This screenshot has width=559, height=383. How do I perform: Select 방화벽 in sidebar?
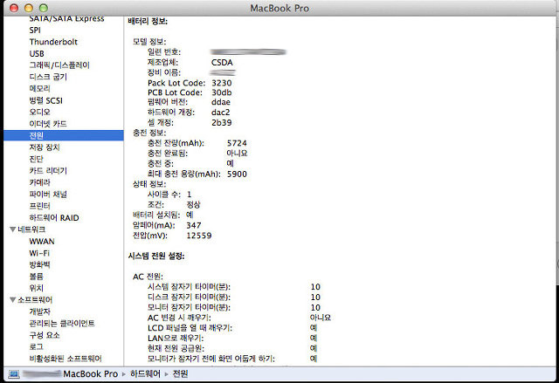pyautogui.click(x=39, y=265)
